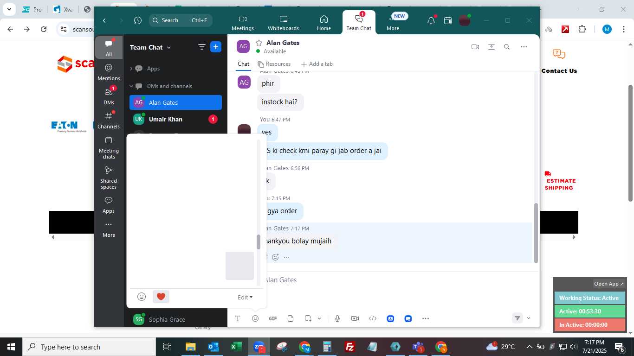Go to the Home tab
This screenshot has height=356, width=634.
click(324, 23)
